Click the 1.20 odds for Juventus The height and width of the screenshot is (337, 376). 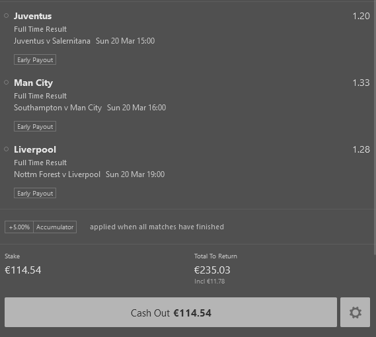361,16
